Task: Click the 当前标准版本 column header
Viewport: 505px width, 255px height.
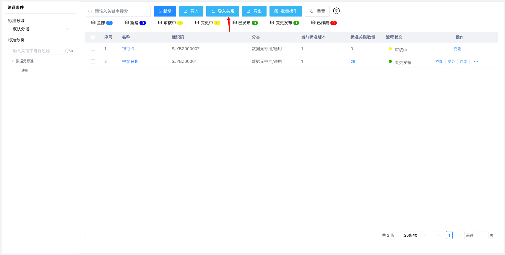Action: 314,37
